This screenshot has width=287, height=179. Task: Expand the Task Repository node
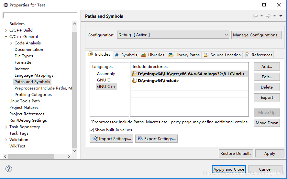pyautogui.click(x=6, y=127)
